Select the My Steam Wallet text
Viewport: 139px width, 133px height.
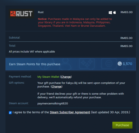click(48, 77)
